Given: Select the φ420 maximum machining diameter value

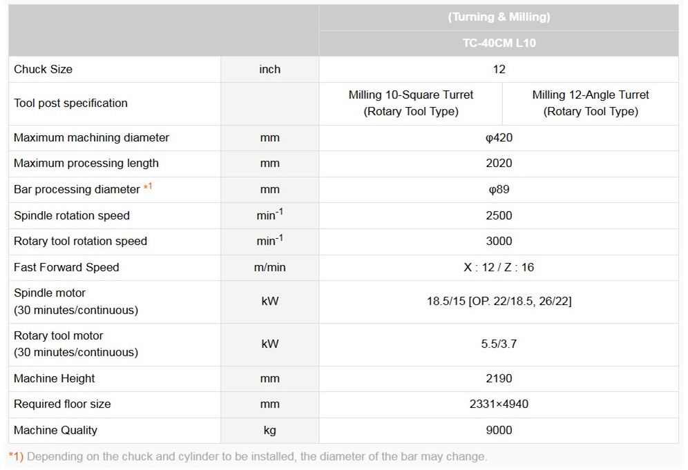Looking at the screenshot, I should (x=499, y=137).
